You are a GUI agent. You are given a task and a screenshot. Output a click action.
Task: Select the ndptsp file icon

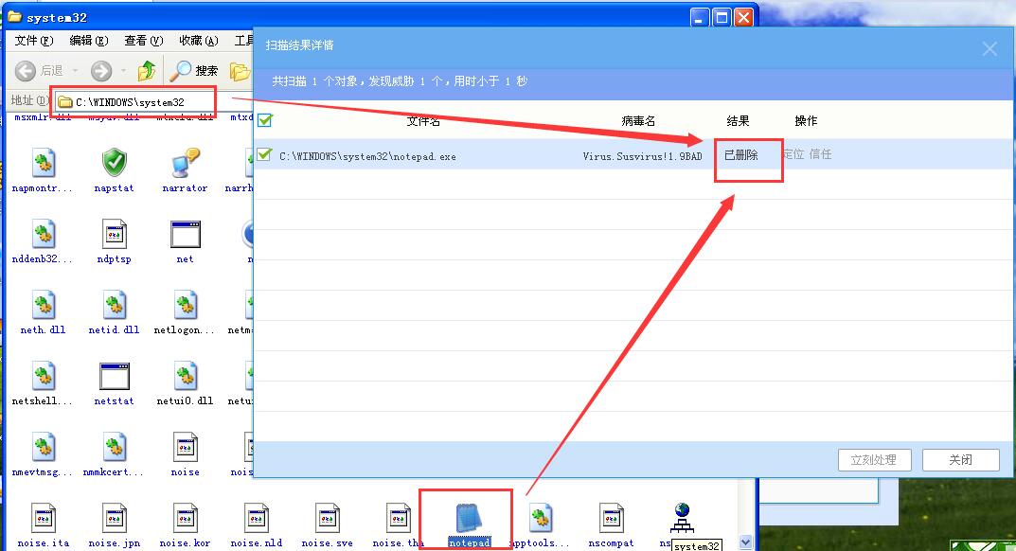pyautogui.click(x=114, y=234)
